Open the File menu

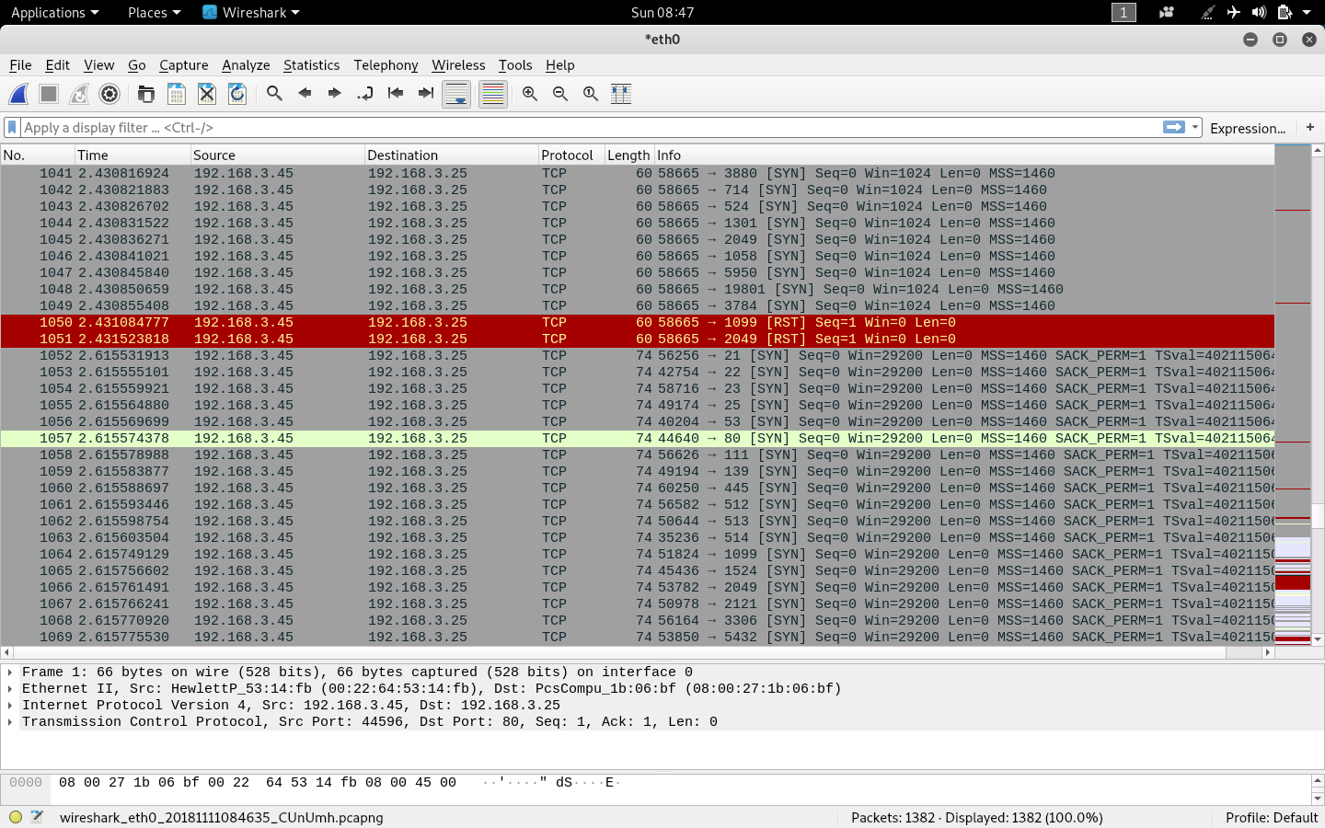[x=20, y=65]
